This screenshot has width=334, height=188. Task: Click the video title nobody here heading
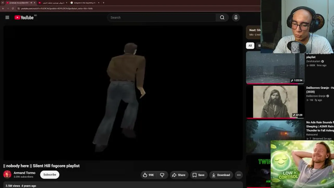pos(41,166)
